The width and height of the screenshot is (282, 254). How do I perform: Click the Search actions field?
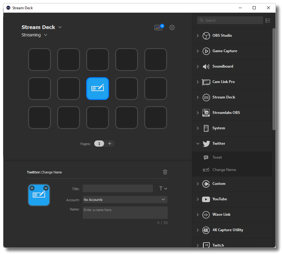pyautogui.click(x=230, y=20)
